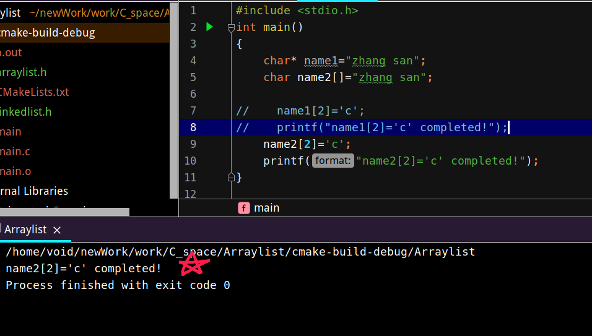592x336 pixels.
Task: Select the main breadcrumb label
Action: [266, 208]
